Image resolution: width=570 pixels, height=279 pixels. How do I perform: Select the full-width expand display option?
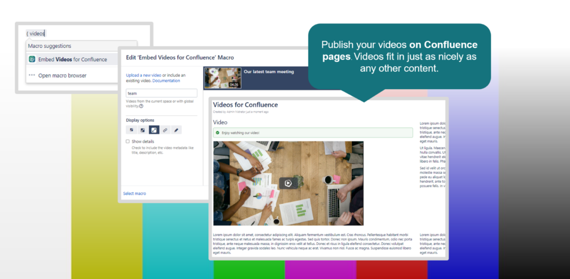[154, 130]
